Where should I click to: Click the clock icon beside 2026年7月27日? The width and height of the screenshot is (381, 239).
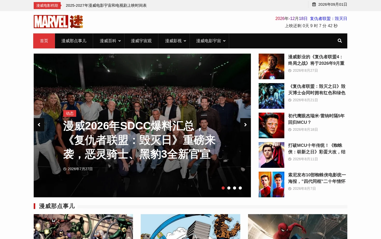(x=65, y=169)
